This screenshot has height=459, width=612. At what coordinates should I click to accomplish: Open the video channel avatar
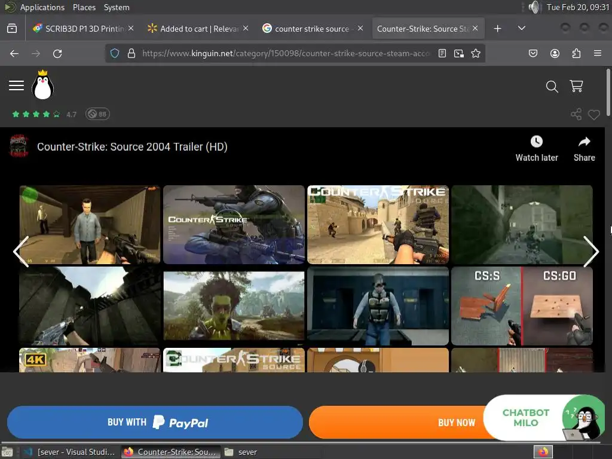pos(19,146)
